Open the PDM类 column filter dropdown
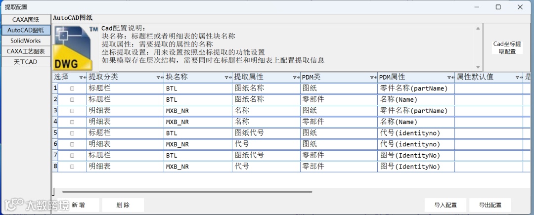This screenshot has height=215, width=534. (x=373, y=78)
